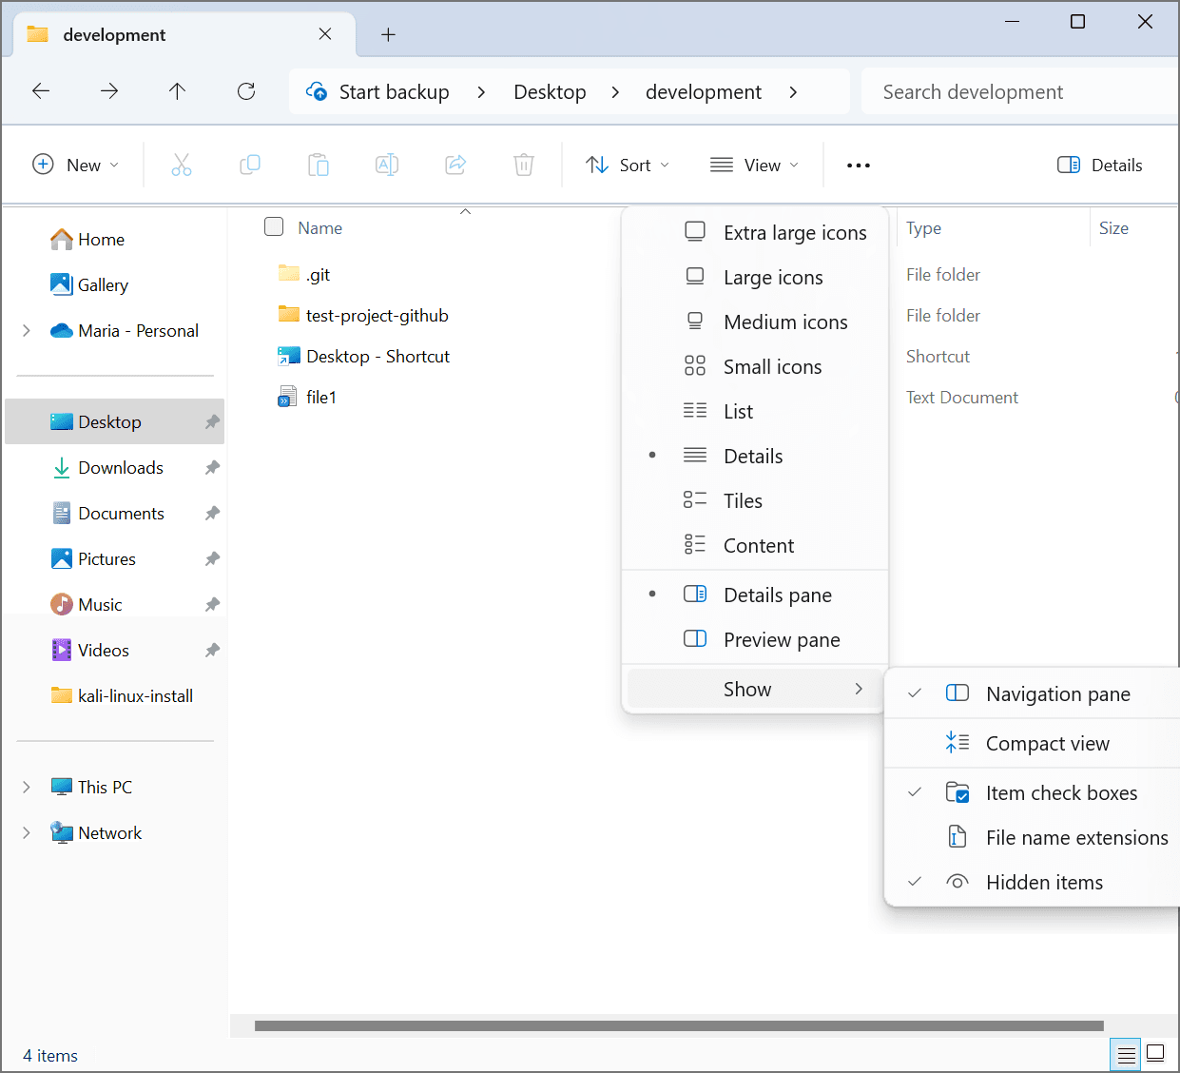Viewport: 1180px width, 1073px height.
Task: Click the Details pane toolbar button
Action: click(x=1100, y=165)
